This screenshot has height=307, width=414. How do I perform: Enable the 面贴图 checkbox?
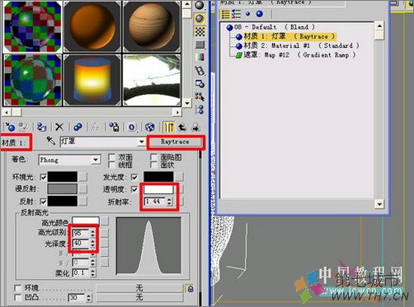point(154,157)
